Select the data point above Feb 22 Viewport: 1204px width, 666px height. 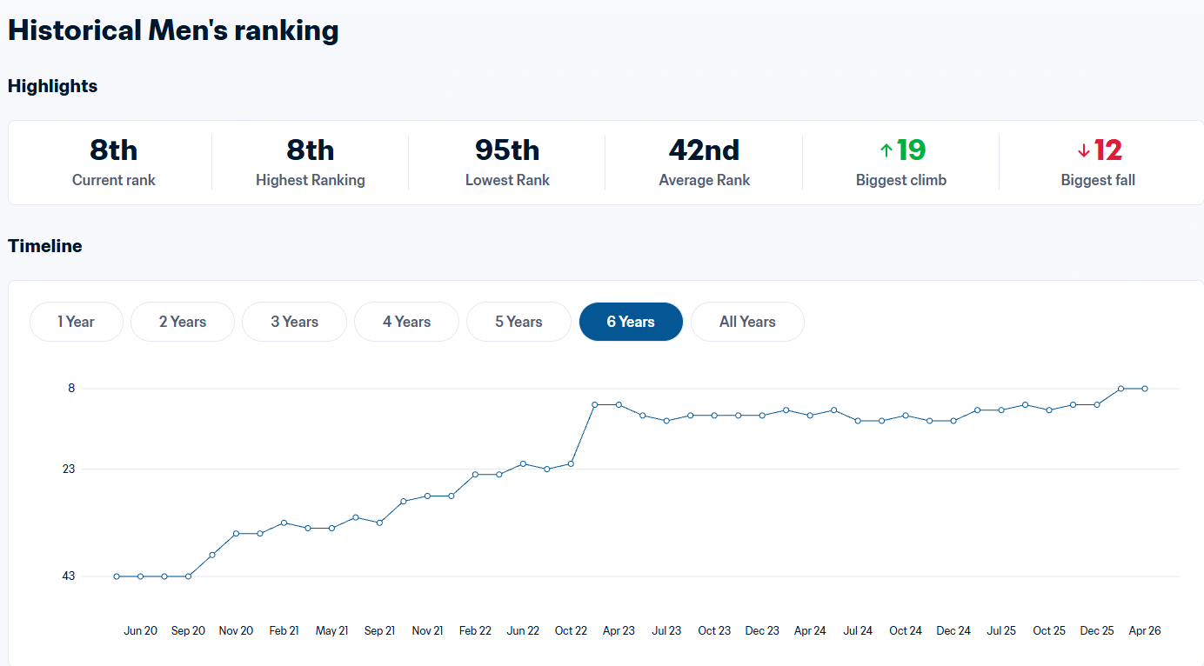pos(475,475)
